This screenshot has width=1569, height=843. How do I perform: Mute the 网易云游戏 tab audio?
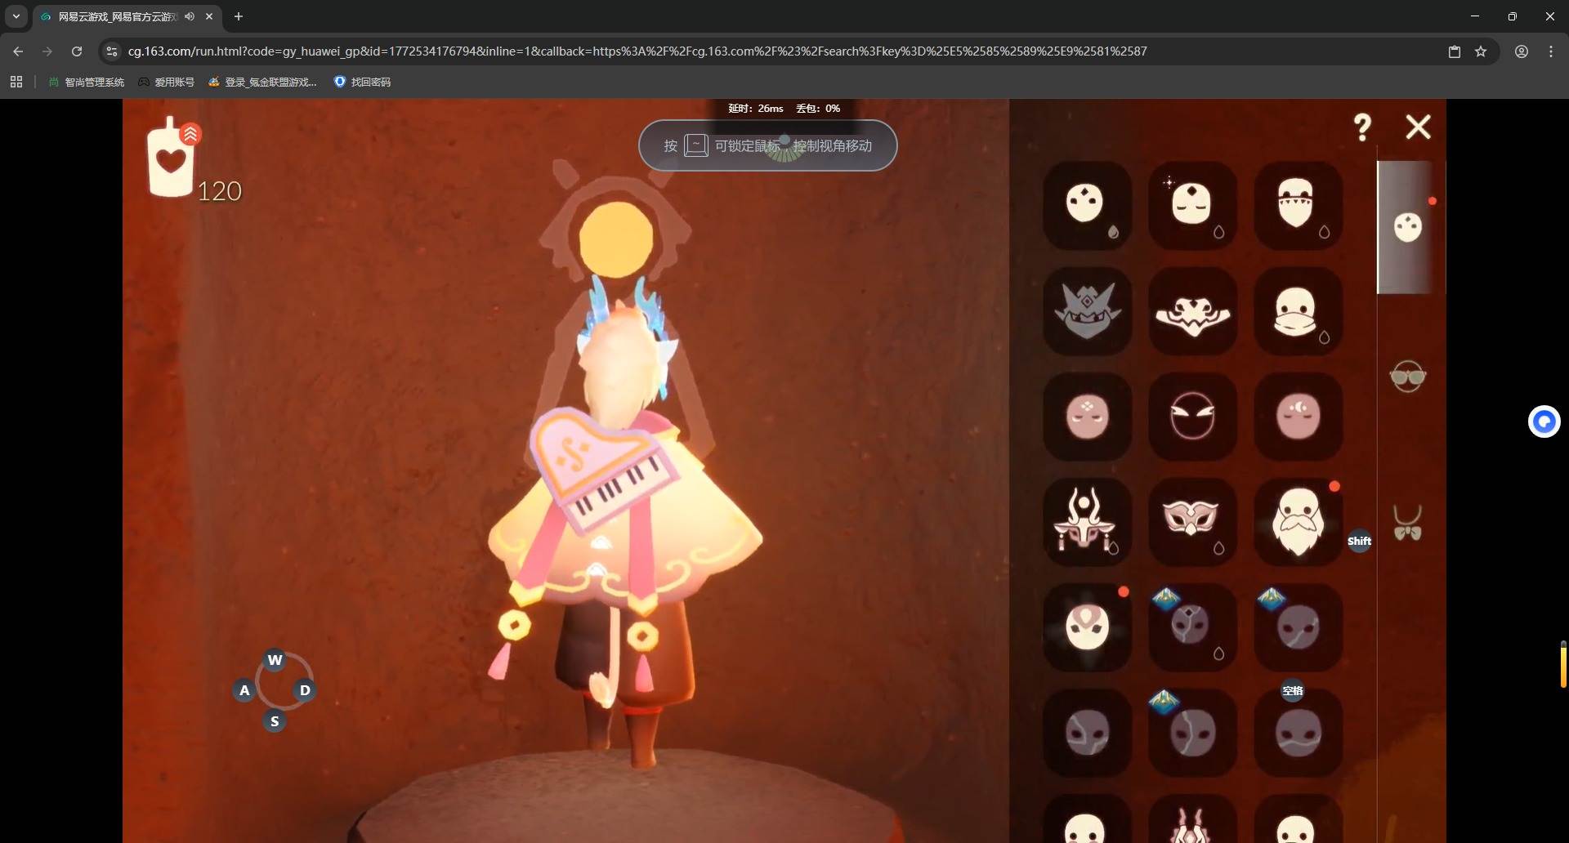pos(190,16)
